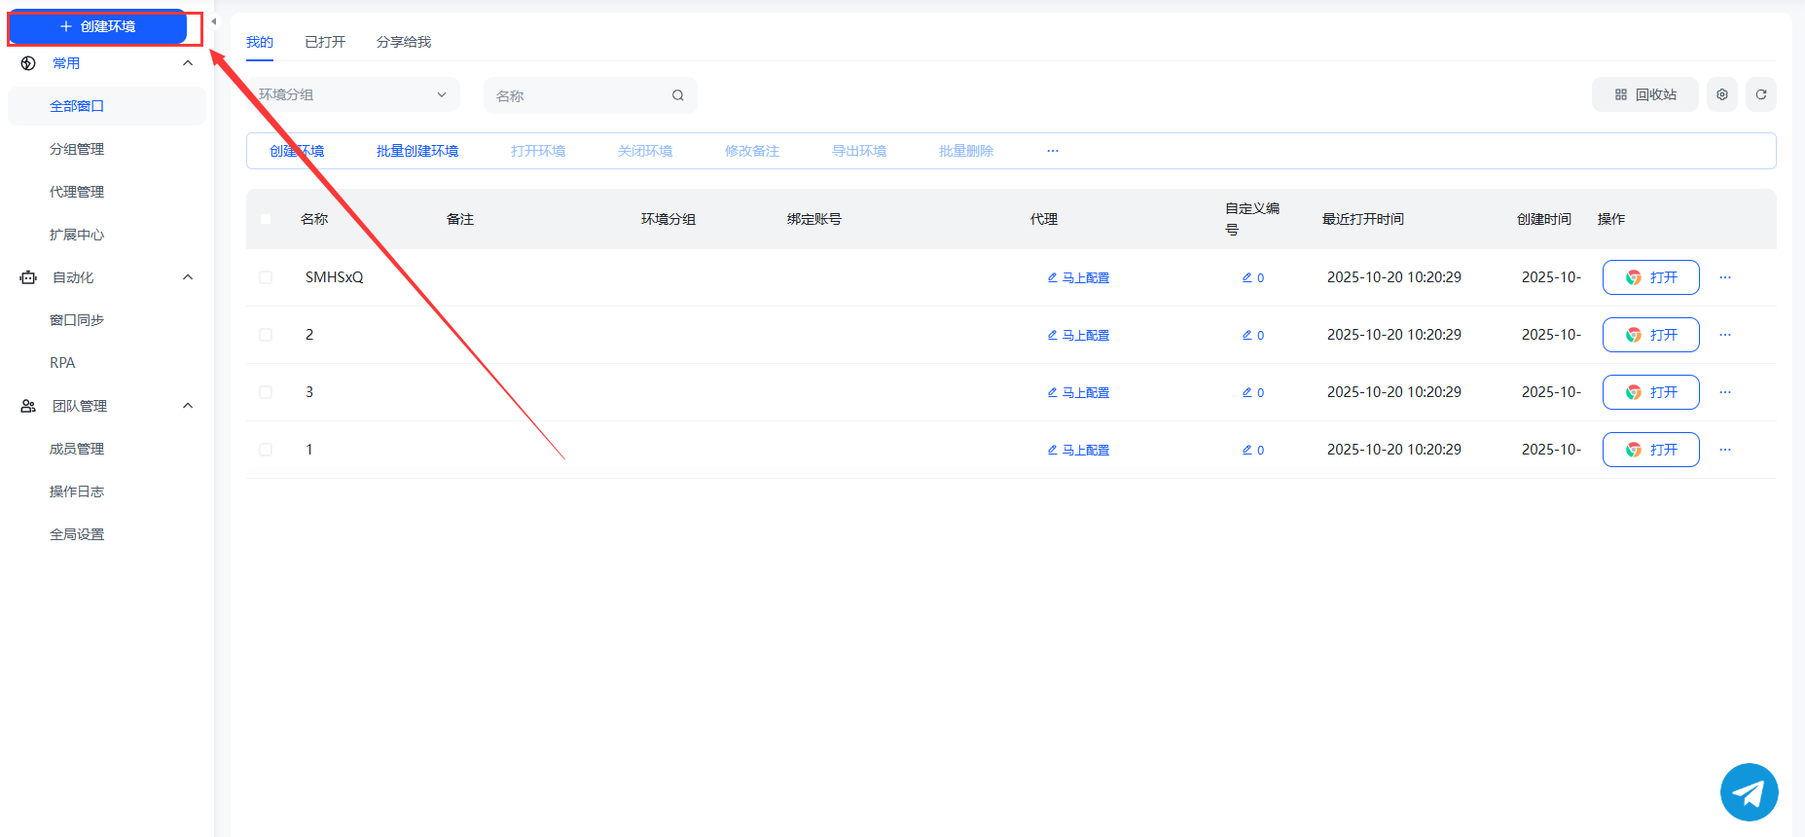Click the blue 创建环境 button

[97, 26]
